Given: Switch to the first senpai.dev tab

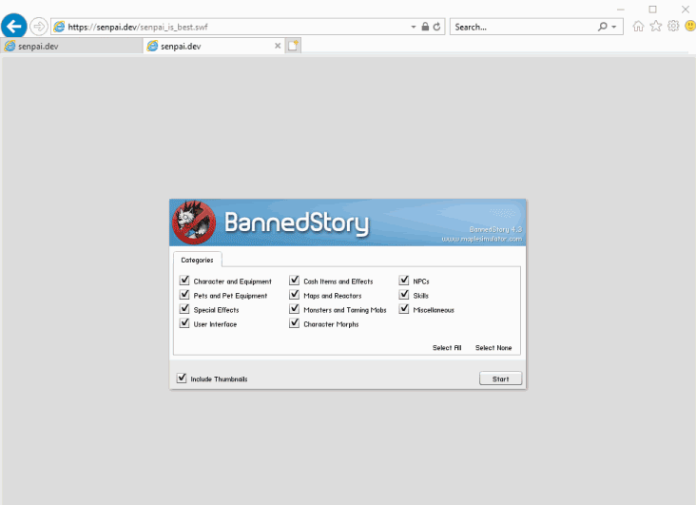Looking at the screenshot, I should [x=71, y=46].
